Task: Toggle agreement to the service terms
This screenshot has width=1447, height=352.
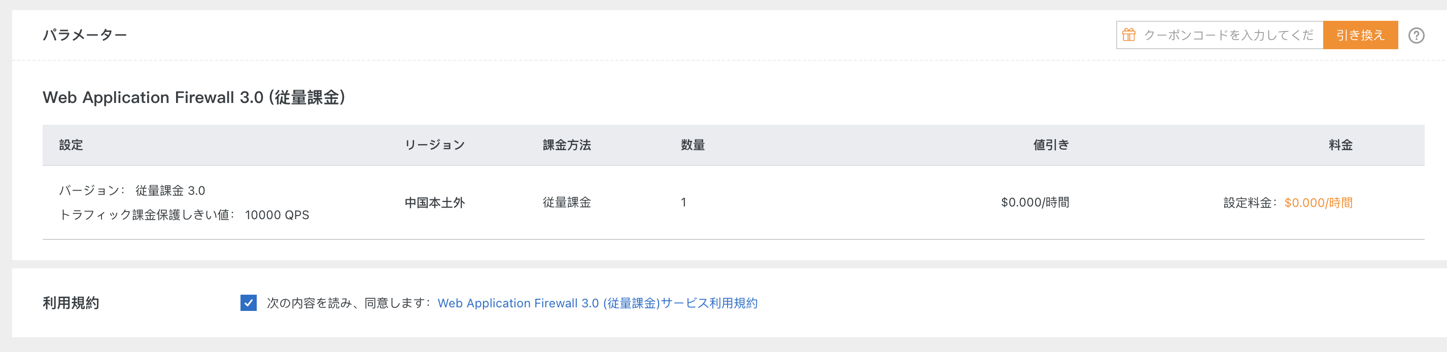Action: pos(249,303)
